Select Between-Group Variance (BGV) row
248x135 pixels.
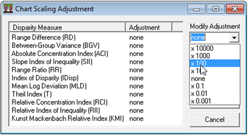(47, 45)
